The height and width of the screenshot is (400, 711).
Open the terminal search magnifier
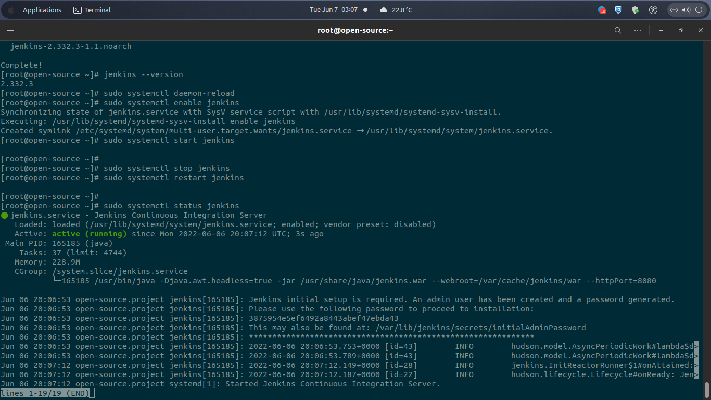(618, 30)
